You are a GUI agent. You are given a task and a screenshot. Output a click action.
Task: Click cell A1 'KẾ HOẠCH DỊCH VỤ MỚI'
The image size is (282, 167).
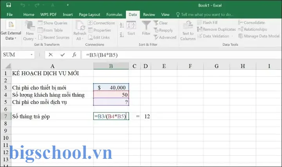click(52, 73)
